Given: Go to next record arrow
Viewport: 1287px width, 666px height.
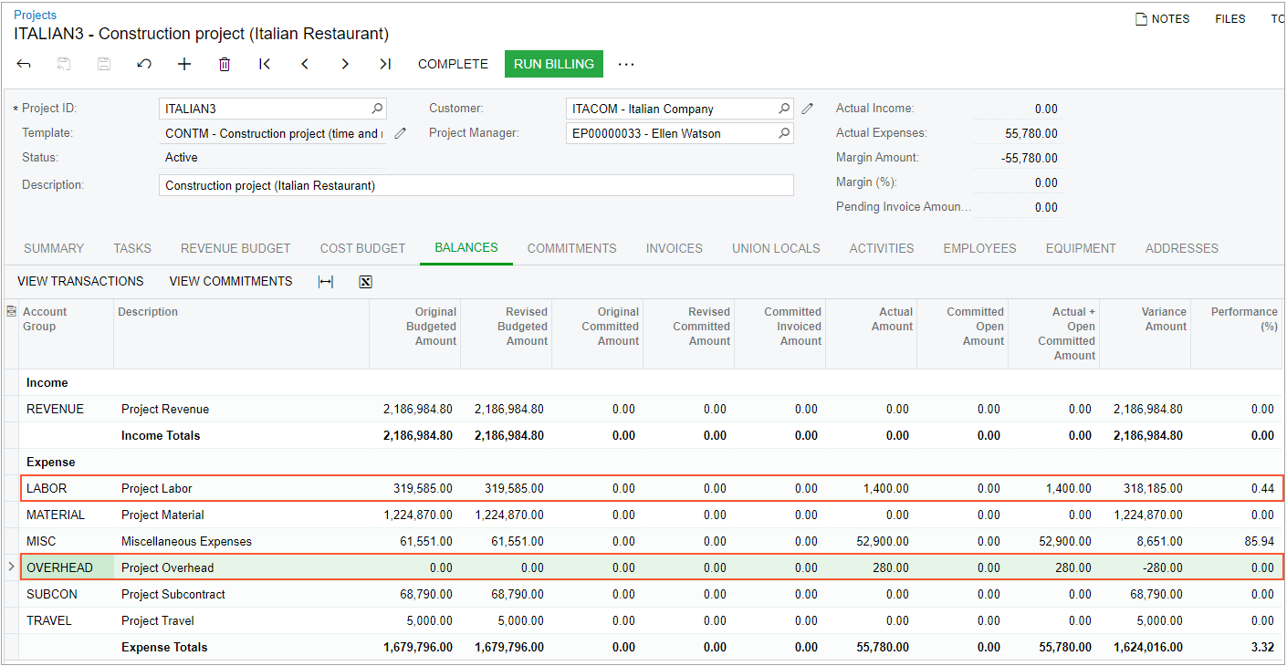Looking at the screenshot, I should coord(345,64).
